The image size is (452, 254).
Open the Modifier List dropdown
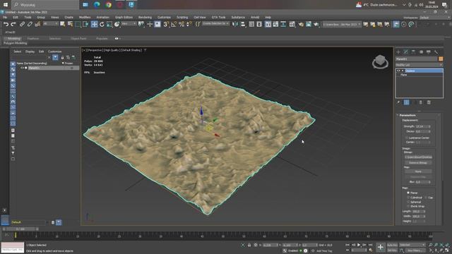coord(419,65)
